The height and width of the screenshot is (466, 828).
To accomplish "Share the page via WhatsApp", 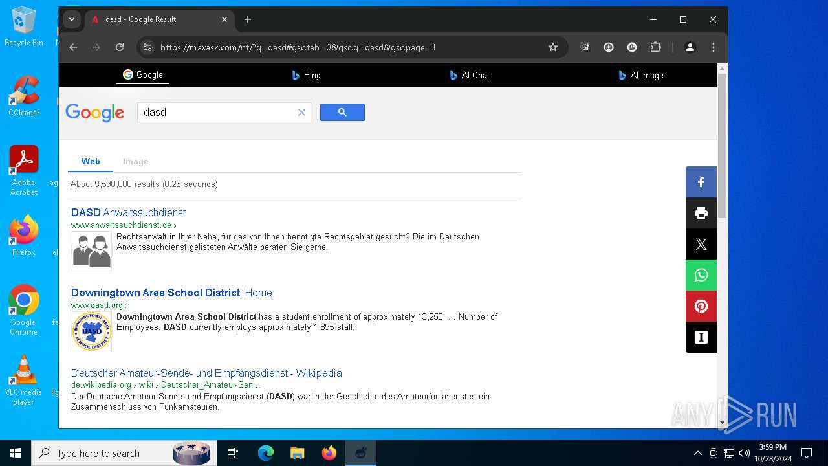I will click(701, 275).
